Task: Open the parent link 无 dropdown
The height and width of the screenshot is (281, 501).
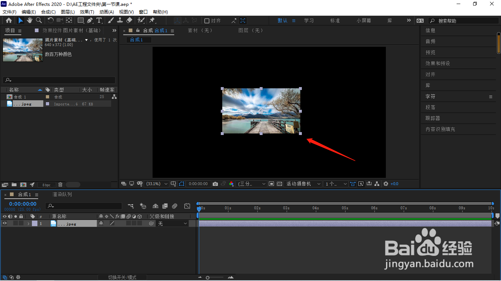Action: [172, 224]
